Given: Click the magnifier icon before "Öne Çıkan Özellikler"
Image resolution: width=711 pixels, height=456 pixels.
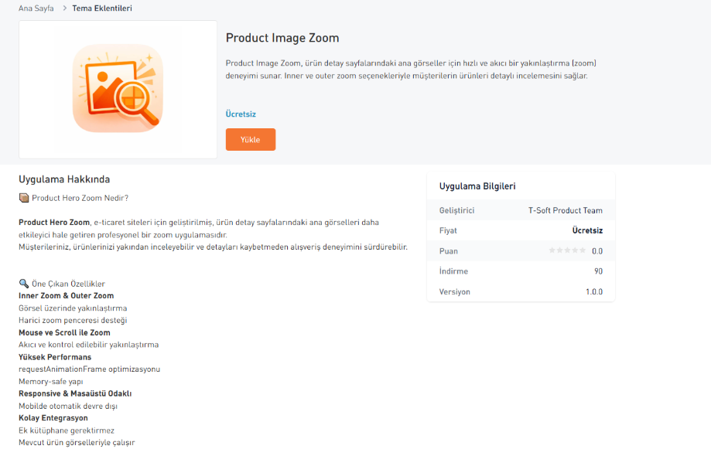Looking at the screenshot, I should (24, 283).
